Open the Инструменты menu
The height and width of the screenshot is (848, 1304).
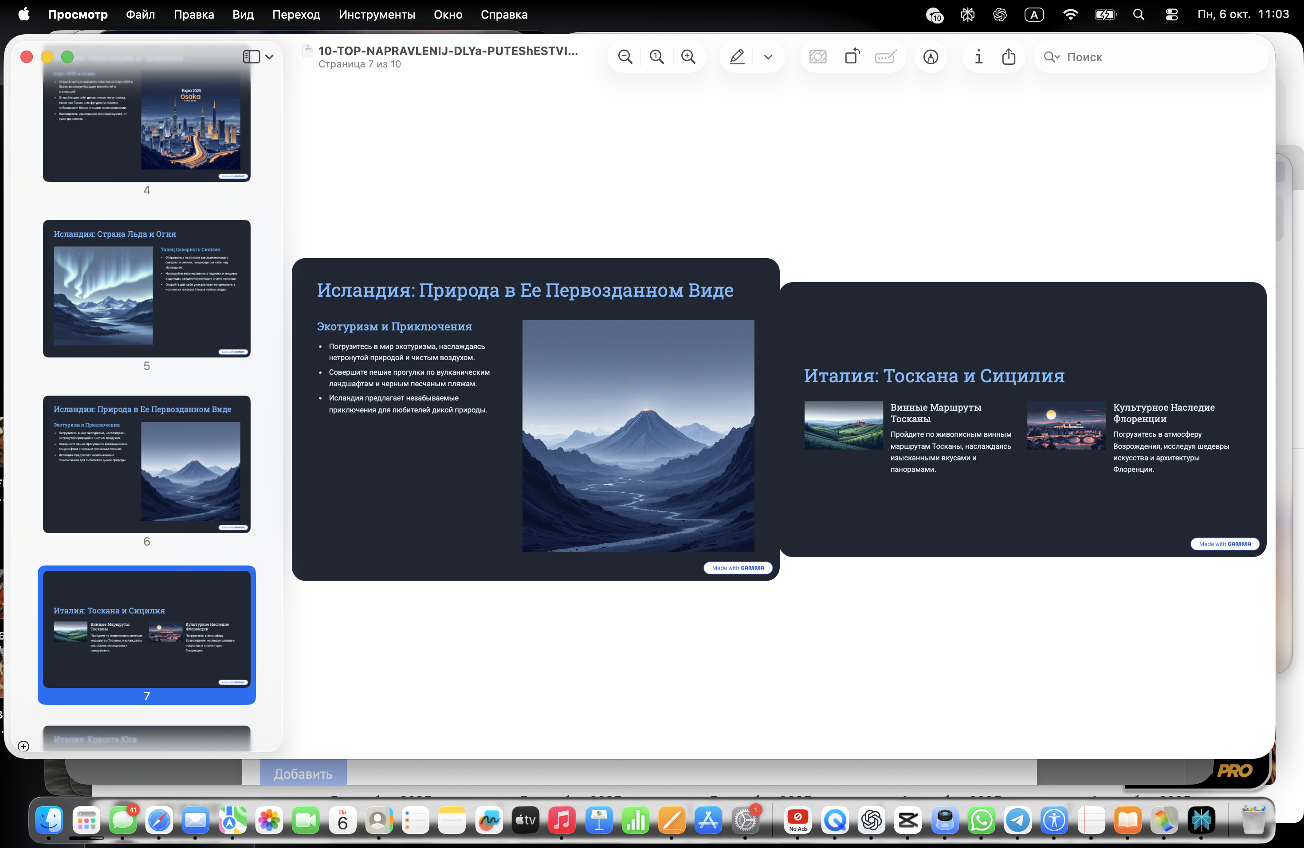coord(377,15)
